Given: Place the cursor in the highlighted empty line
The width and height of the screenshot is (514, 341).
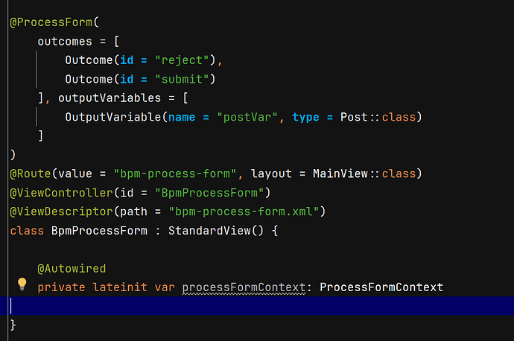Looking at the screenshot, I should [x=257, y=306].
